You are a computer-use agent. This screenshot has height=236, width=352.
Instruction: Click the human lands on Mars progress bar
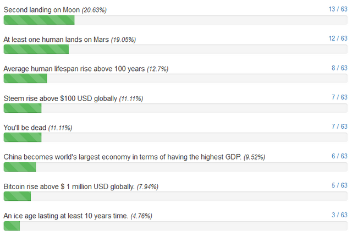[x=175, y=49]
